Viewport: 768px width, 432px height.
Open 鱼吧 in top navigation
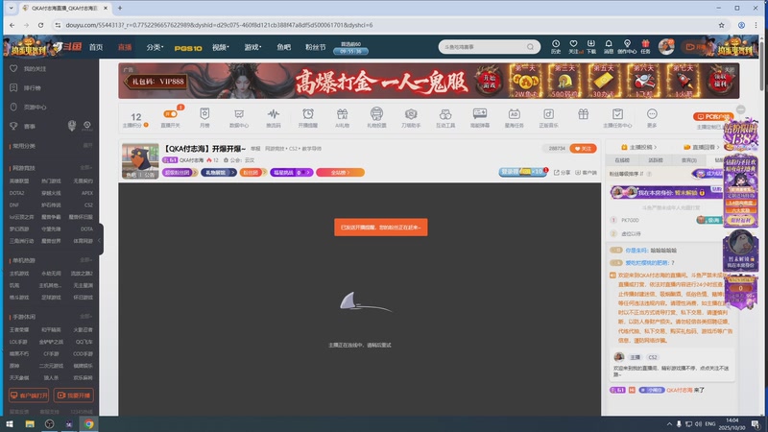click(x=283, y=47)
